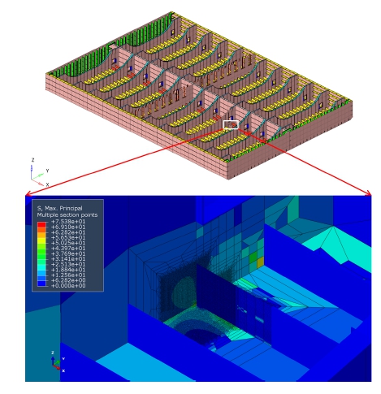Select the +7.538e+01 legend value

68,222
